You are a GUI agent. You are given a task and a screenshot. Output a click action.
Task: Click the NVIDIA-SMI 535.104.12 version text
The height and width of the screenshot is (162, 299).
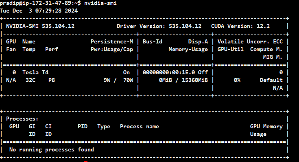(x=40, y=26)
